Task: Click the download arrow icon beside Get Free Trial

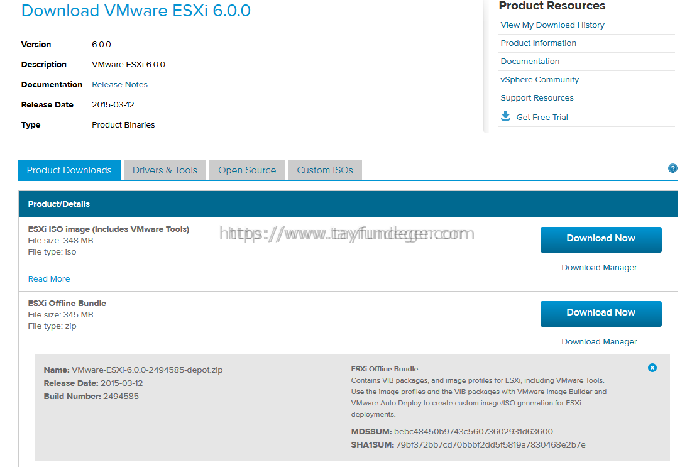Action: click(506, 116)
